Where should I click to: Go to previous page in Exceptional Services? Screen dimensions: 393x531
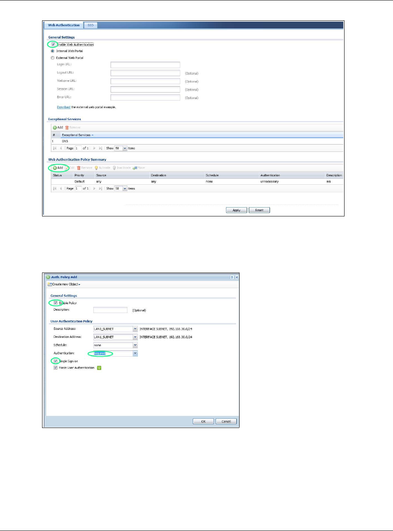(x=61, y=148)
